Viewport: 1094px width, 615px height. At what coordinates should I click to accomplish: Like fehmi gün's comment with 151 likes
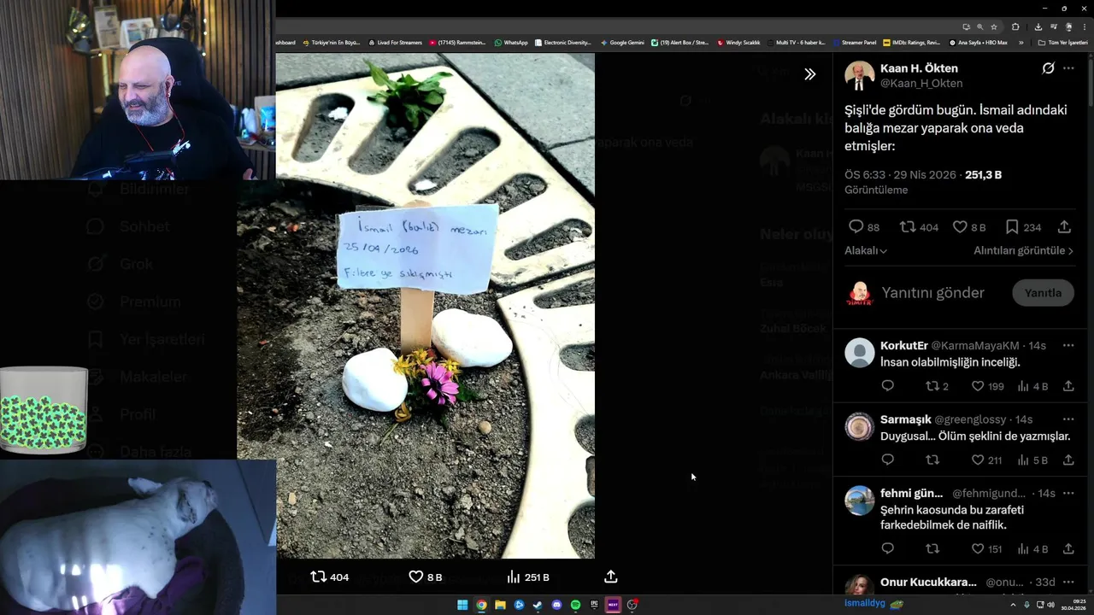point(978,548)
